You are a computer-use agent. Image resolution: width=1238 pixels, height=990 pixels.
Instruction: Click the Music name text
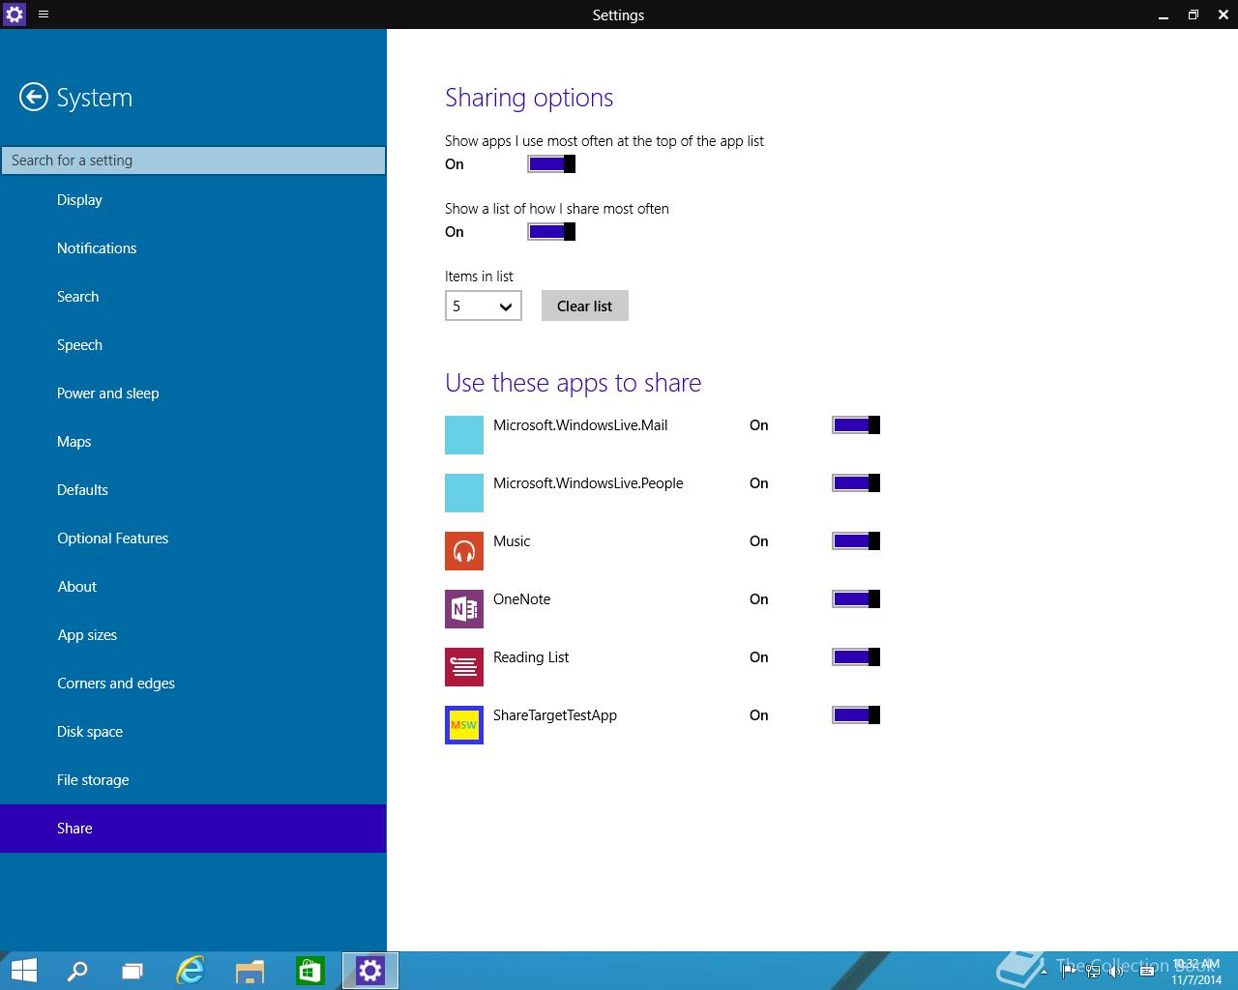(x=512, y=541)
